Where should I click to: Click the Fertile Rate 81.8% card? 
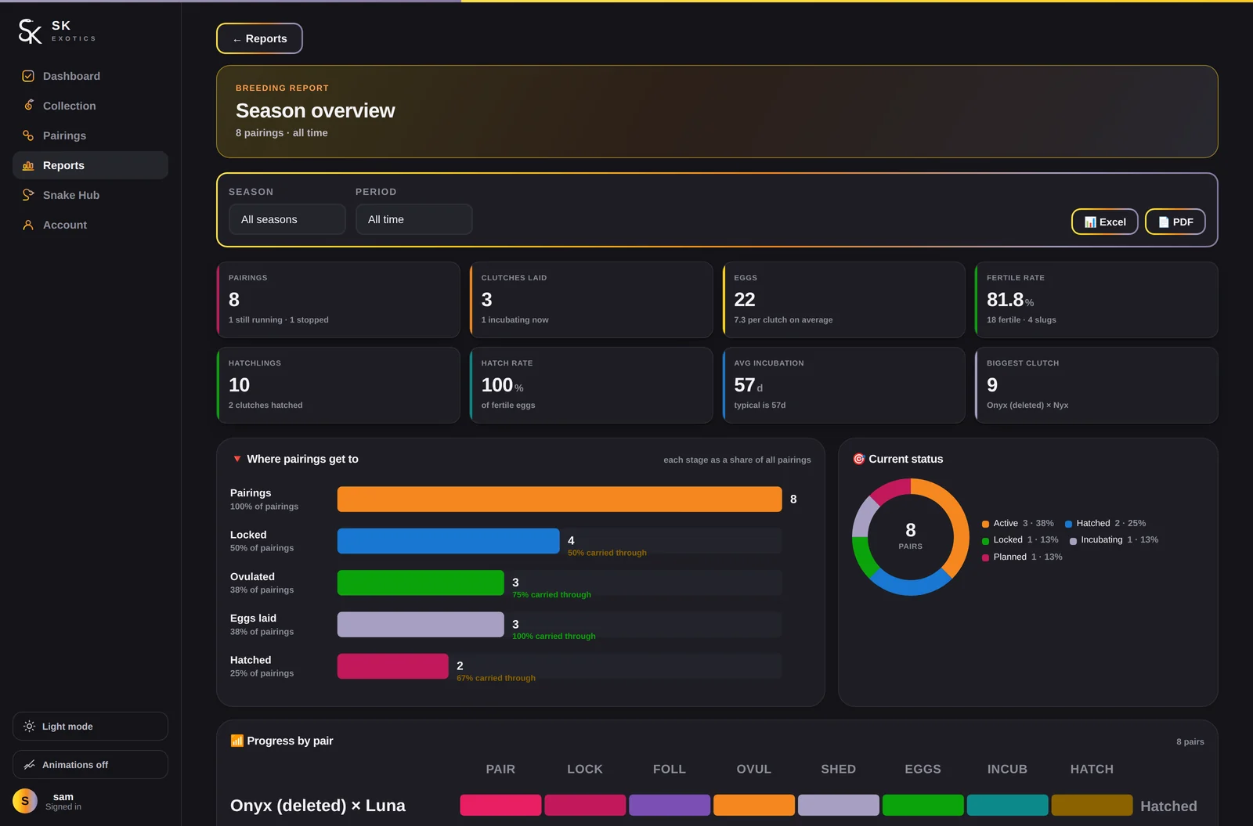click(x=1096, y=300)
